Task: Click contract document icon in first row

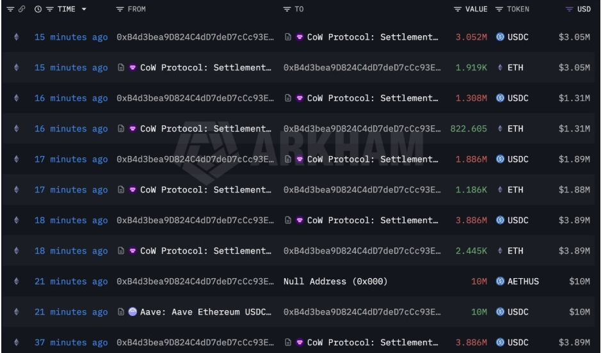Action: click(x=288, y=36)
